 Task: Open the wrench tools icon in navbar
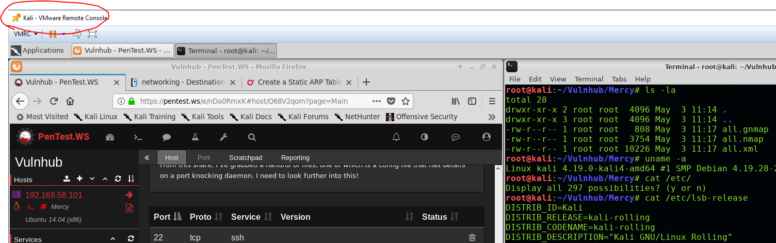[x=223, y=137]
